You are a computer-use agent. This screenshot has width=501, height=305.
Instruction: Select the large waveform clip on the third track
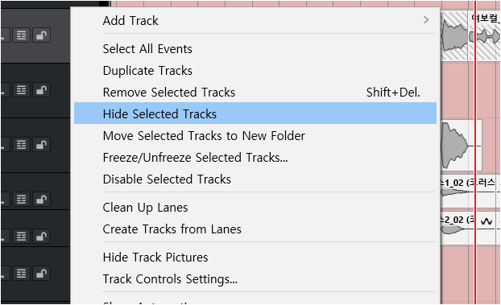462,146
